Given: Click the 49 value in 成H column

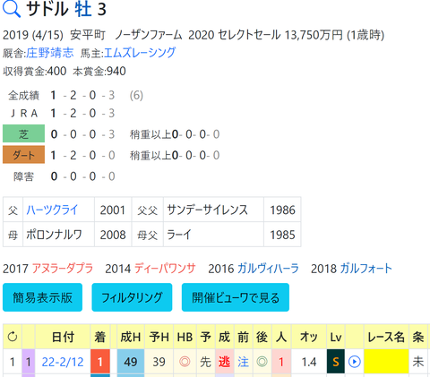Looking at the screenshot, I should [x=131, y=362].
